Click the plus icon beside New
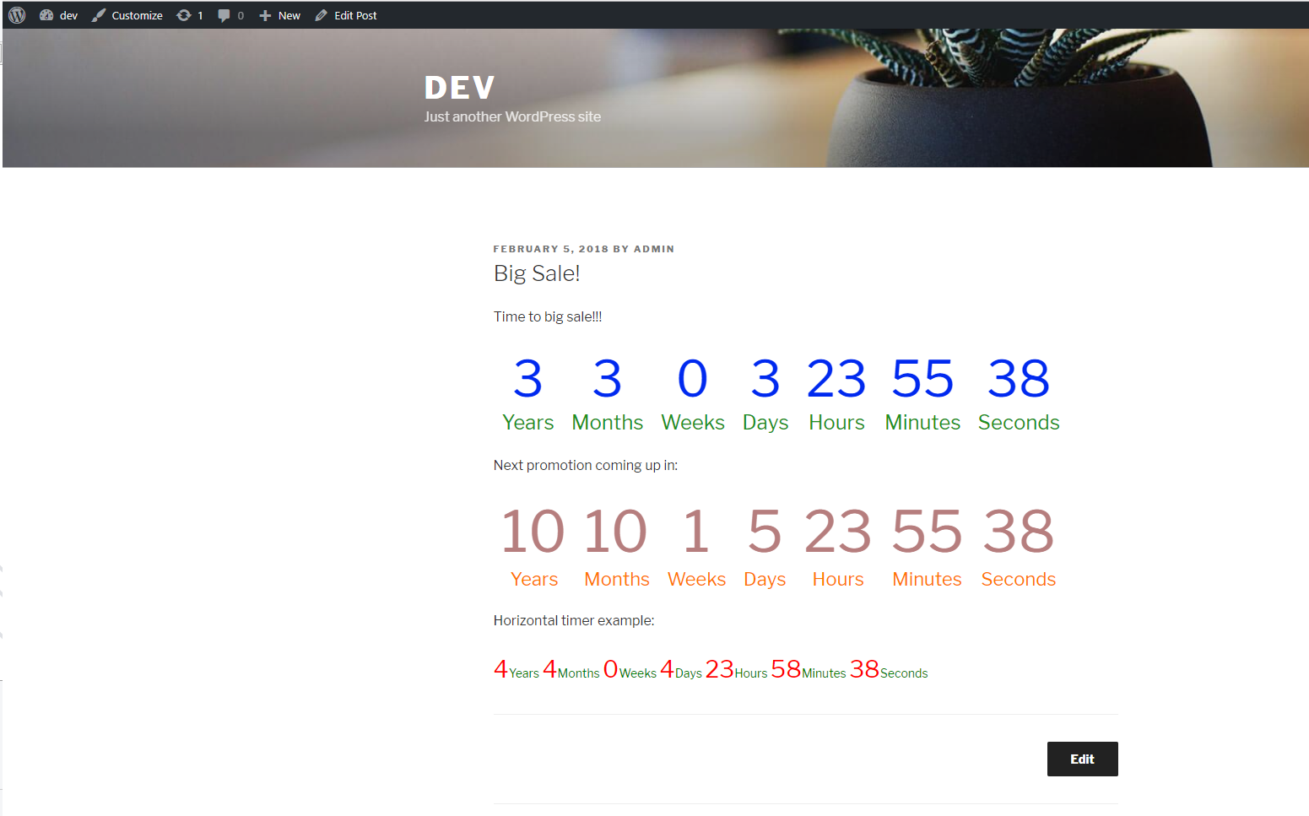Viewport: 1309px width, 816px height. coord(265,15)
